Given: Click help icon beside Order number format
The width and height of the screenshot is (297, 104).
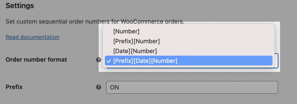Looking at the screenshot, I should point(99,60).
